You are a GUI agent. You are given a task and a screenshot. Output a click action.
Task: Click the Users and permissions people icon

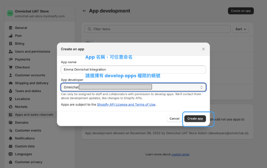[11, 51]
